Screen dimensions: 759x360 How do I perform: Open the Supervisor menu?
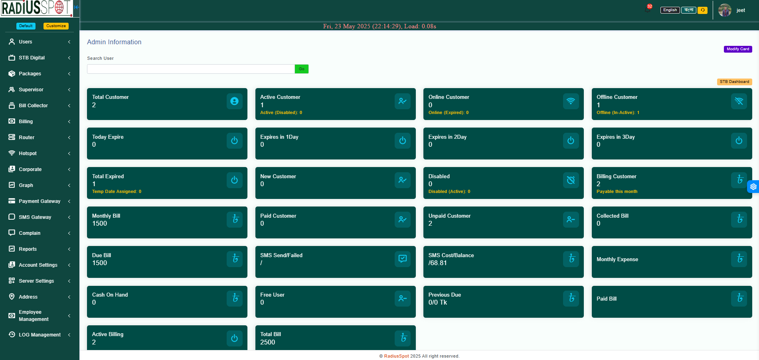(x=40, y=90)
